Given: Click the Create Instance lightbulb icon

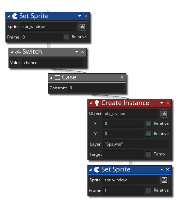Looking at the screenshot, I should [x=97, y=103].
